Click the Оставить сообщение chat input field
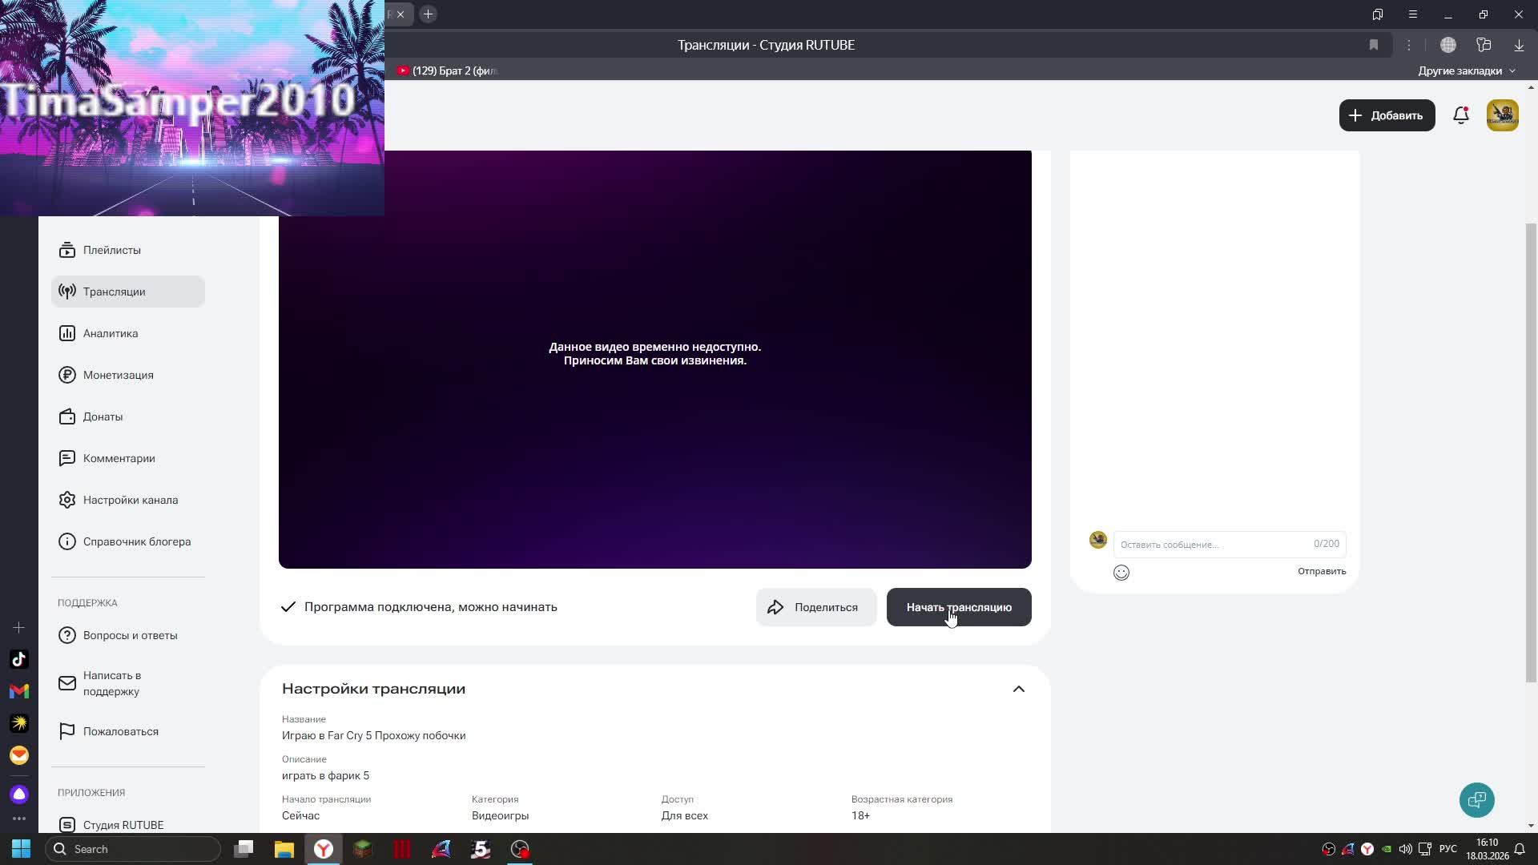This screenshot has height=865, width=1538. point(1210,545)
